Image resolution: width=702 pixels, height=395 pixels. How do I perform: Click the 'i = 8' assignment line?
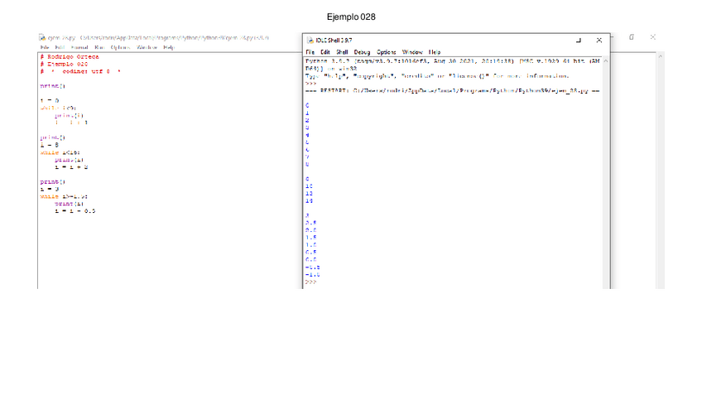[49, 145]
